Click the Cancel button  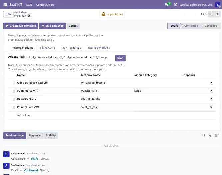pos(73,26)
